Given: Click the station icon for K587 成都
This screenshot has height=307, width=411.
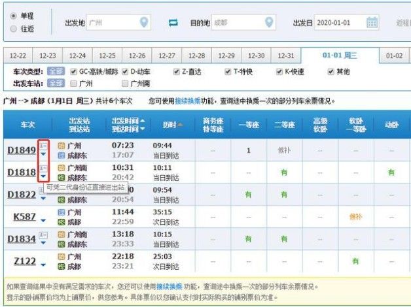Looking at the screenshot, I should 62,222.
